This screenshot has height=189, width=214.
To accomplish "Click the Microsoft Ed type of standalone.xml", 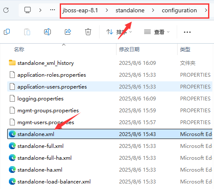I will point(196,134).
